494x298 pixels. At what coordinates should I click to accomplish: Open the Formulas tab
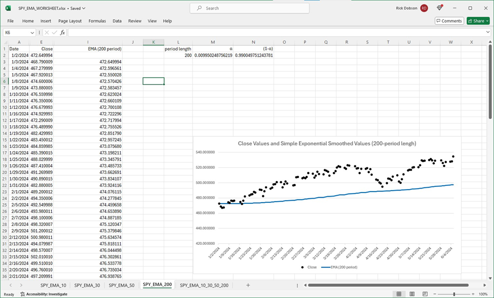pyautogui.click(x=97, y=21)
